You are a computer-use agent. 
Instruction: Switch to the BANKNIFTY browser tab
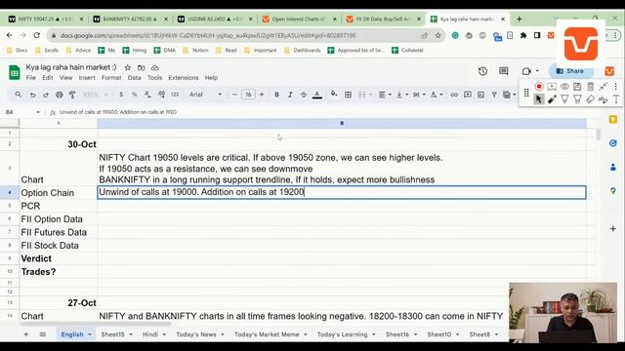[130, 19]
